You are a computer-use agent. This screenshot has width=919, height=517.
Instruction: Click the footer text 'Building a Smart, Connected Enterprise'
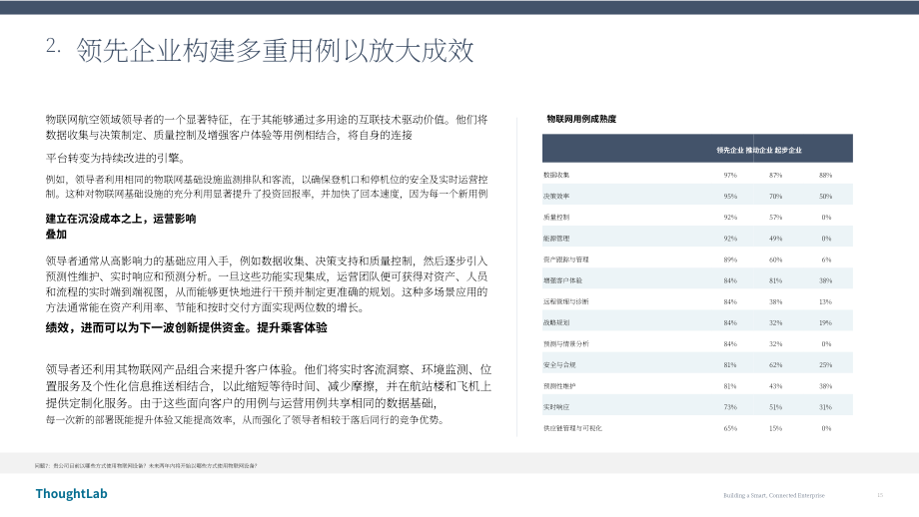pyautogui.click(x=773, y=495)
